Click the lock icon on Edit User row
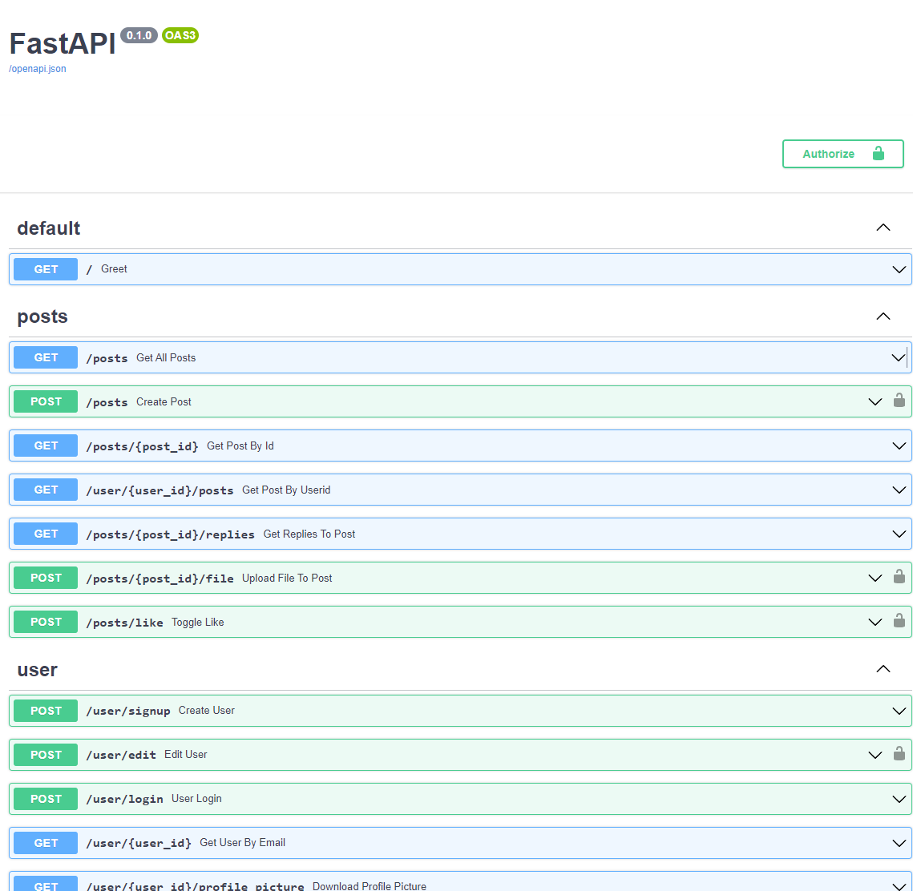 899,754
